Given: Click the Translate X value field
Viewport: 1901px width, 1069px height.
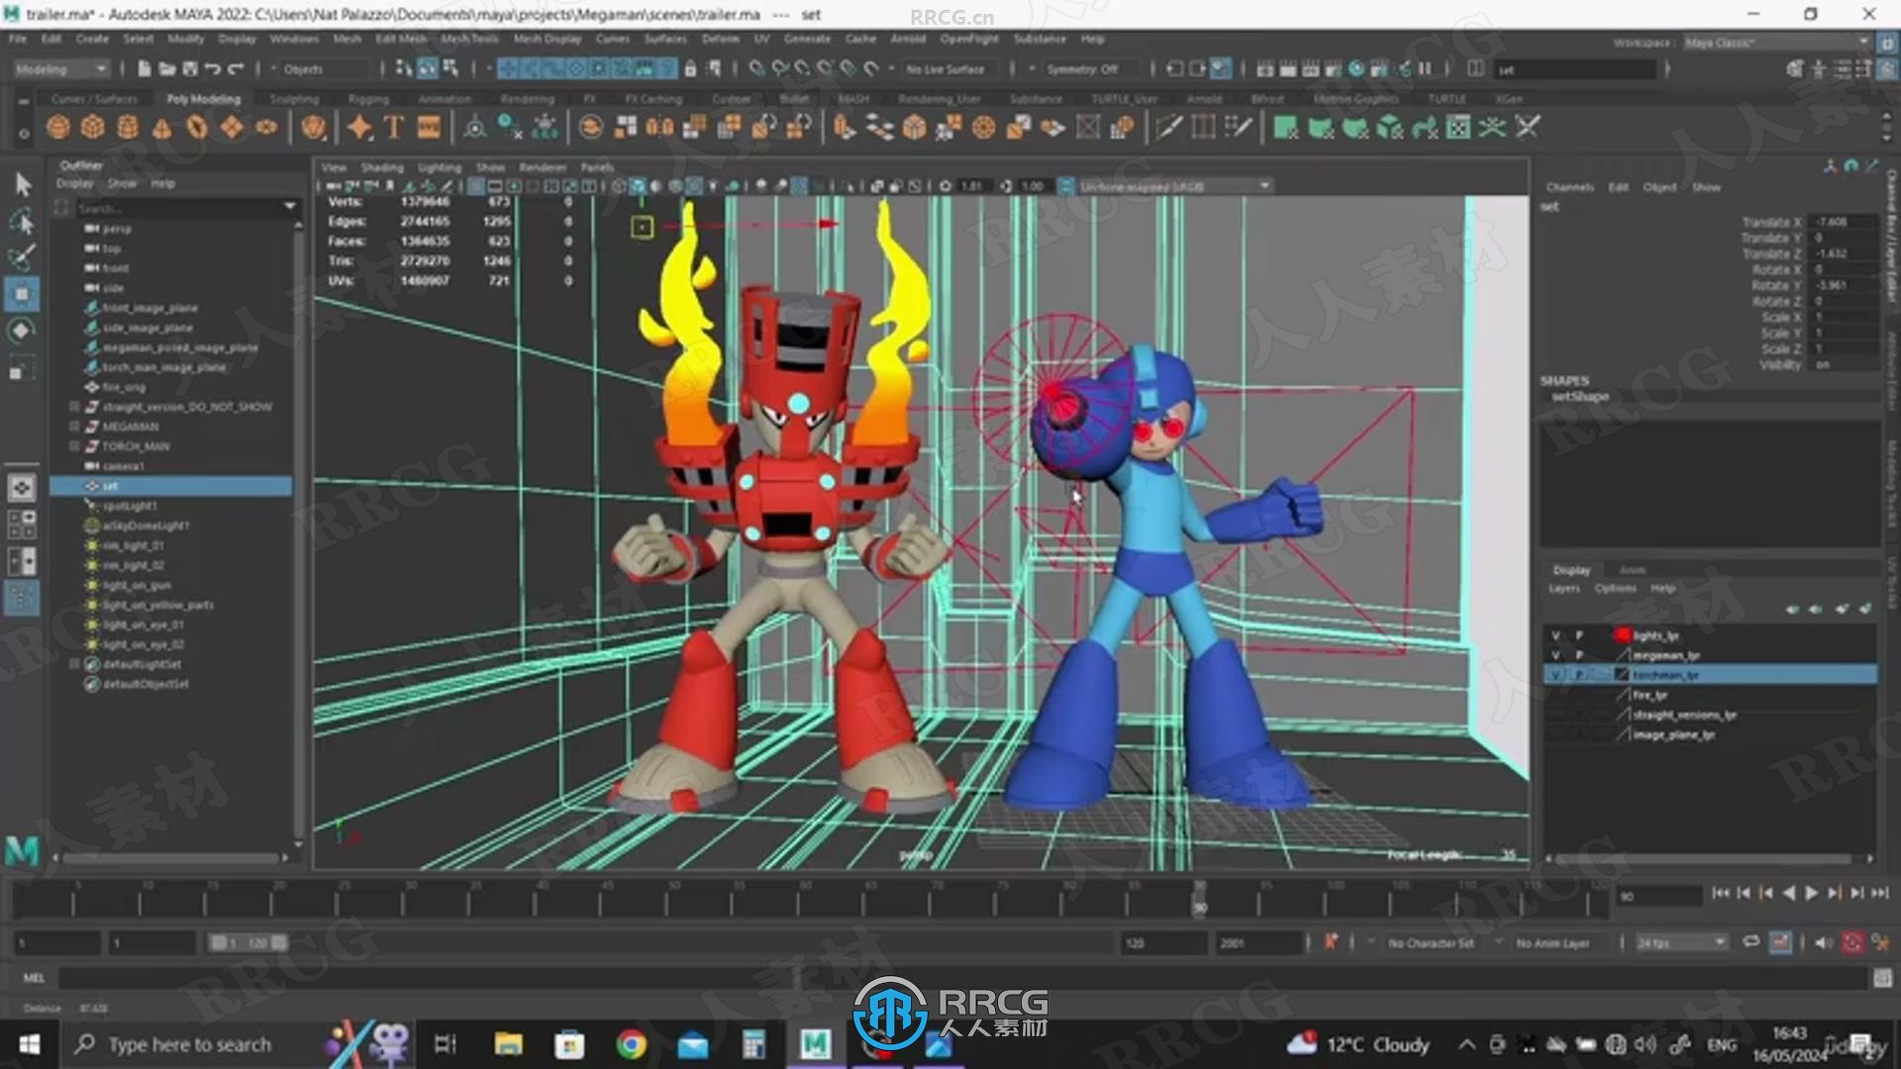Looking at the screenshot, I should tap(1842, 222).
